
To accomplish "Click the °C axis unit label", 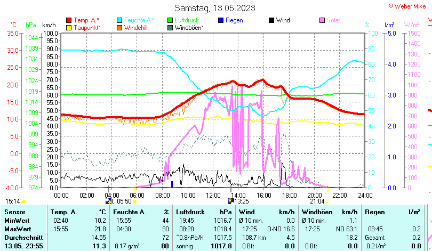I will [x=13, y=25].
